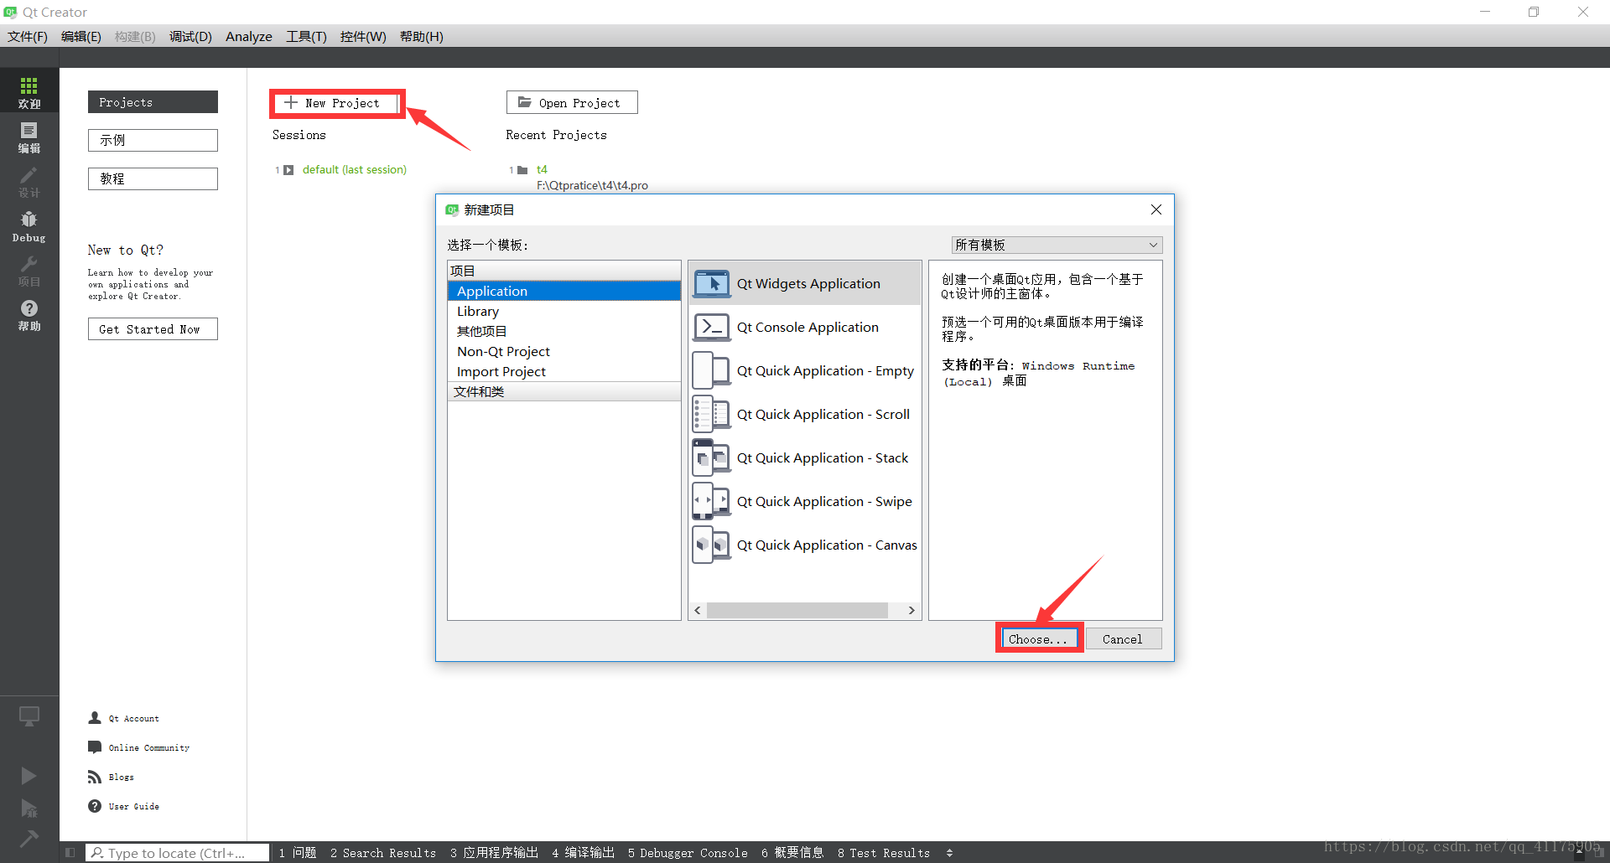The height and width of the screenshot is (863, 1610).
Task: Open 6 概要信息 pane
Action: [x=792, y=853]
